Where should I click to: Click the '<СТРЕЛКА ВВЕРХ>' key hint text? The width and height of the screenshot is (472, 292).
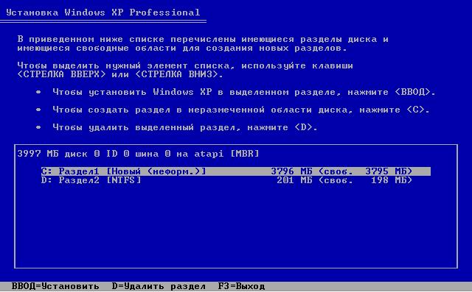pyautogui.click(x=61, y=74)
